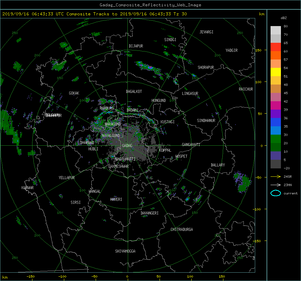Click the JEVARGI town label
Screen dimensions: 301x281
point(206,32)
